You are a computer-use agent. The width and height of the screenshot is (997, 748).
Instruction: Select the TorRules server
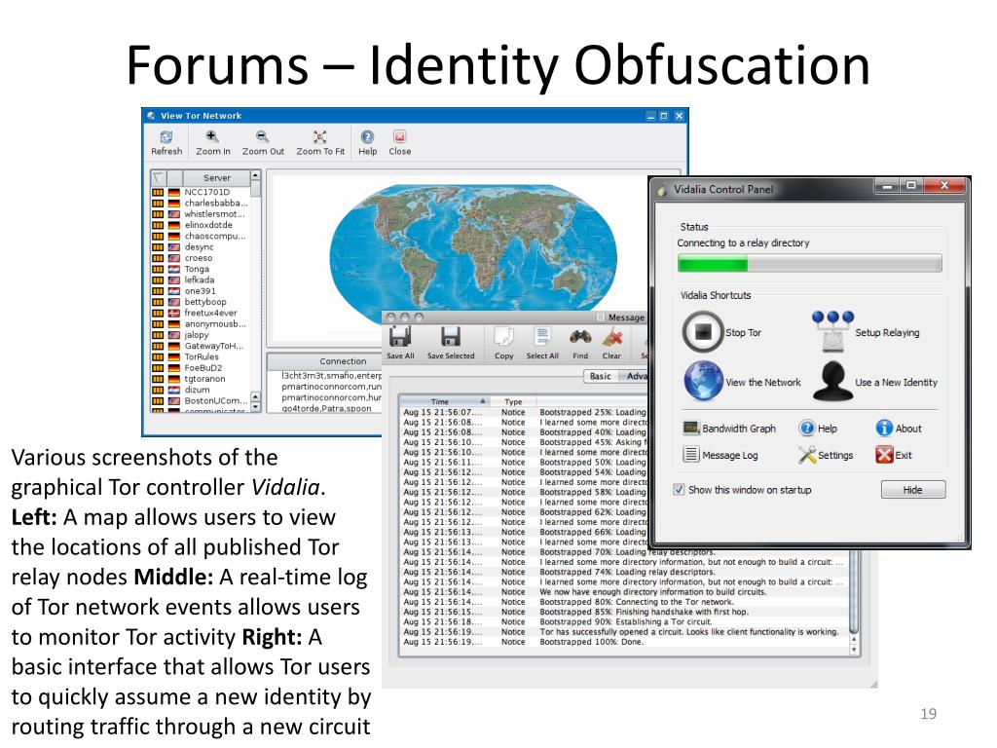point(200,356)
